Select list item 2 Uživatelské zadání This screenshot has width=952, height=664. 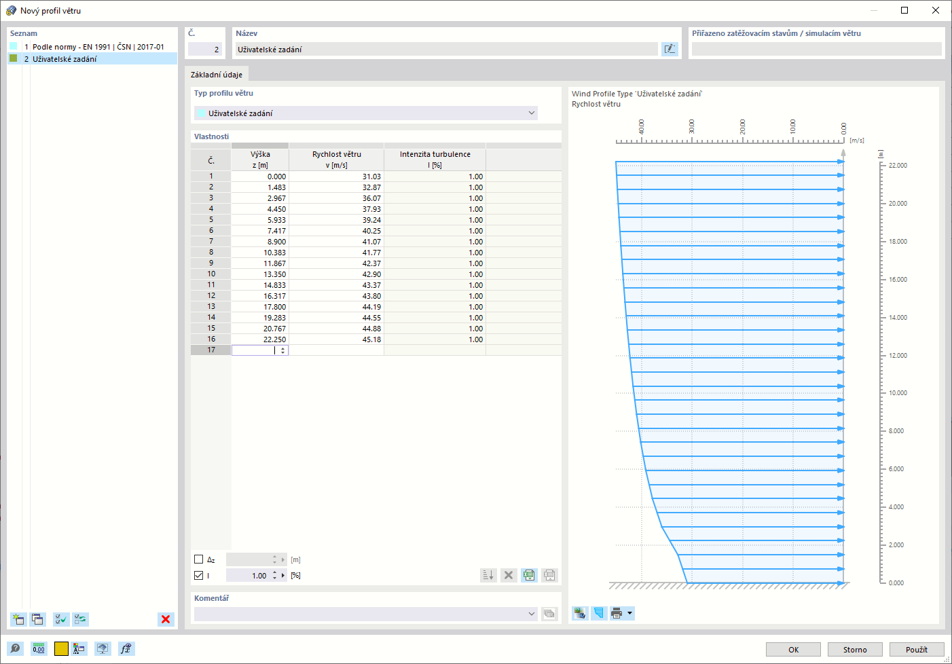pos(92,59)
